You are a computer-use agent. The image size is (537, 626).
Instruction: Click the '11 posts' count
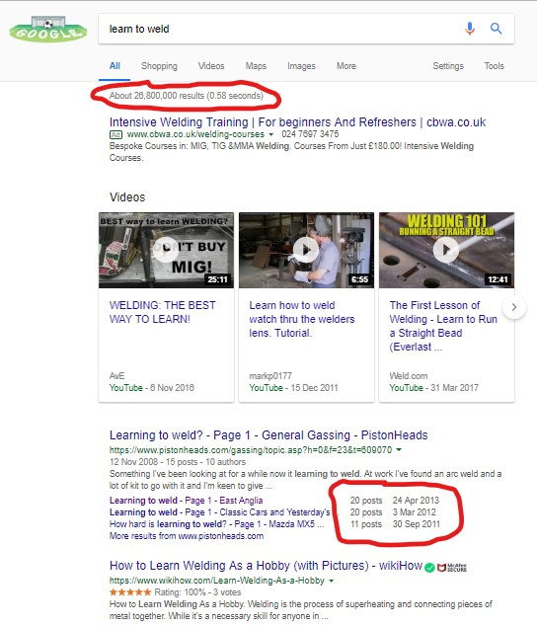coord(366,524)
